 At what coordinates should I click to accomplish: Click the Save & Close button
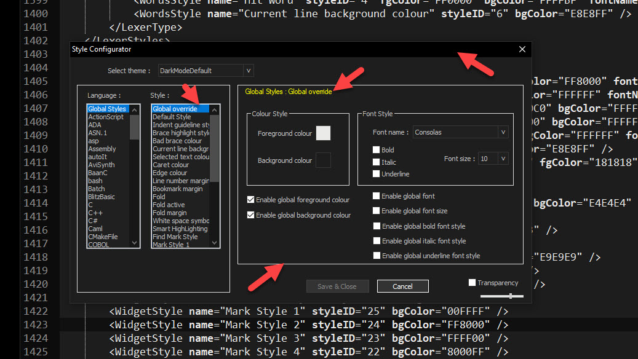point(337,286)
